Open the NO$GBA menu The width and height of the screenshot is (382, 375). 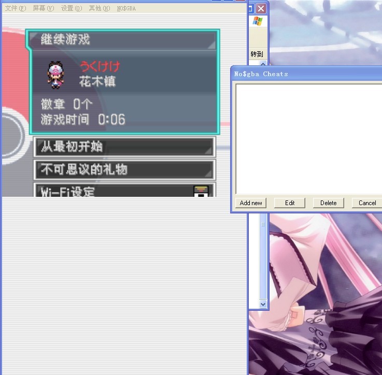(126, 8)
